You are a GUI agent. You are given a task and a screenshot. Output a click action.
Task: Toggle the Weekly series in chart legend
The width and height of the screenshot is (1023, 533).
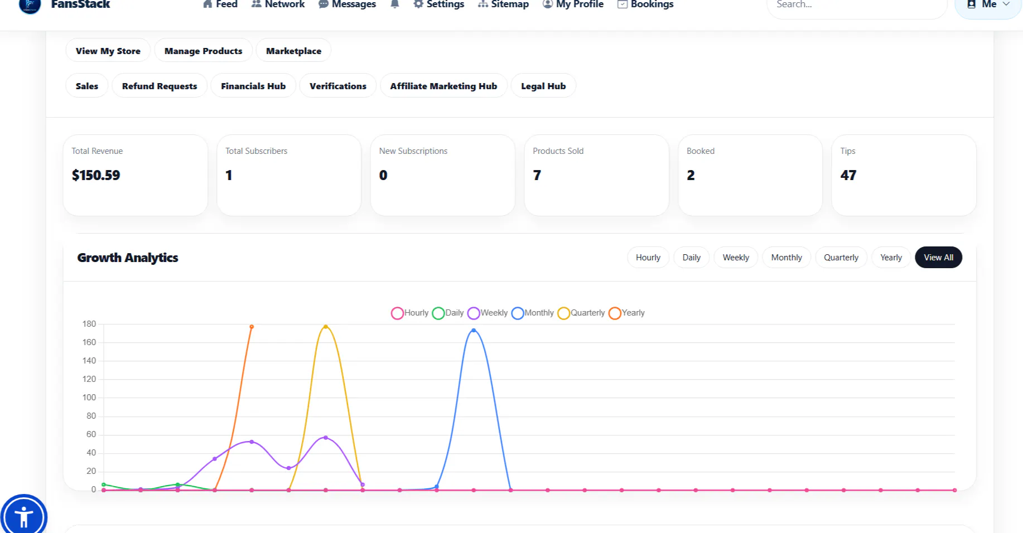[488, 313]
